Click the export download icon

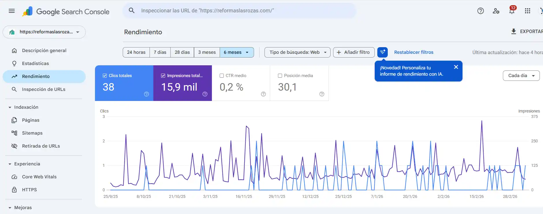click(x=514, y=31)
